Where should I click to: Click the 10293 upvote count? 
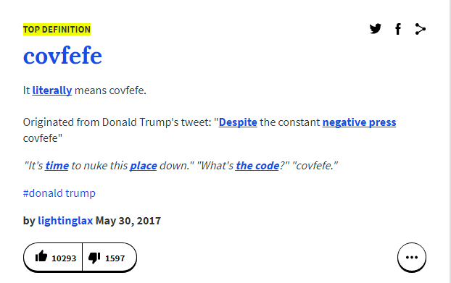click(64, 258)
